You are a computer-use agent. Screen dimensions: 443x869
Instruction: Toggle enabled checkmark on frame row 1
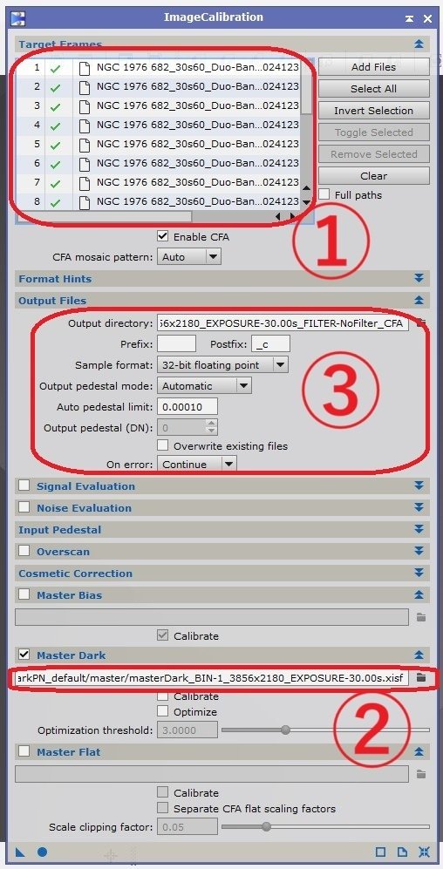[x=55, y=69]
